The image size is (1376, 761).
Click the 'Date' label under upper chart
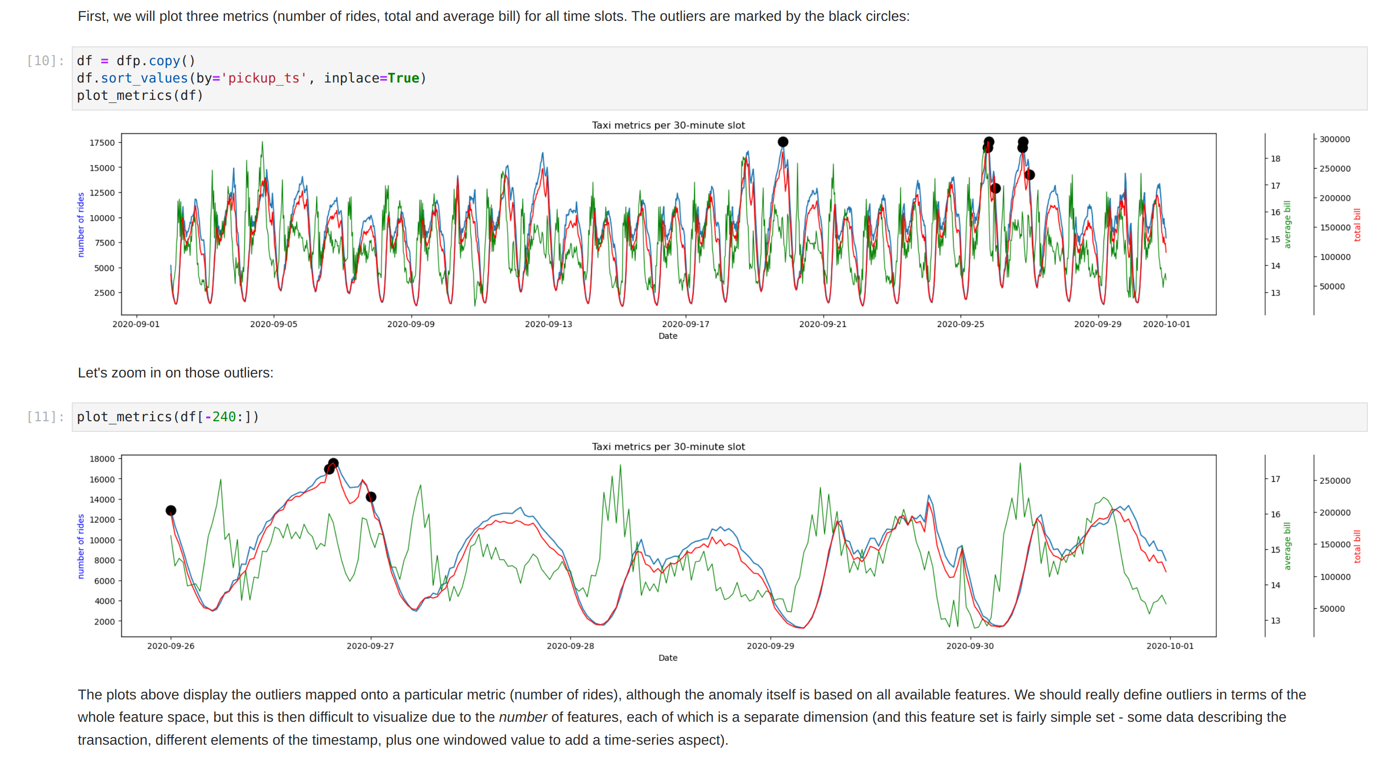click(668, 336)
